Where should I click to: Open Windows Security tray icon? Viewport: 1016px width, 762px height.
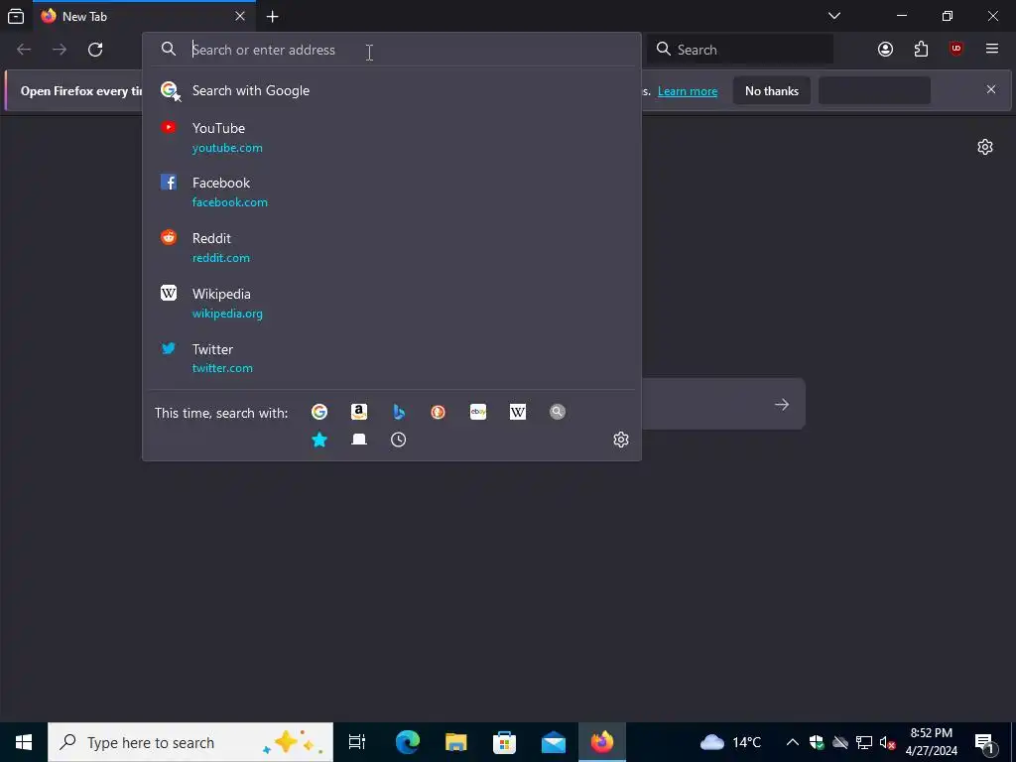tap(817, 742)
